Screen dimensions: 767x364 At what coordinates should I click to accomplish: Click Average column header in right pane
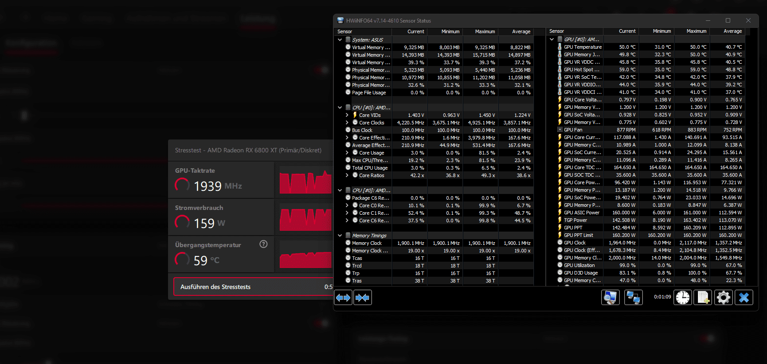click(x=727, y=31)
